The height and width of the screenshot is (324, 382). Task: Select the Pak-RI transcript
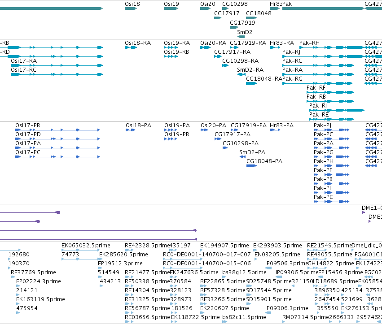click(x=337, y=110)
